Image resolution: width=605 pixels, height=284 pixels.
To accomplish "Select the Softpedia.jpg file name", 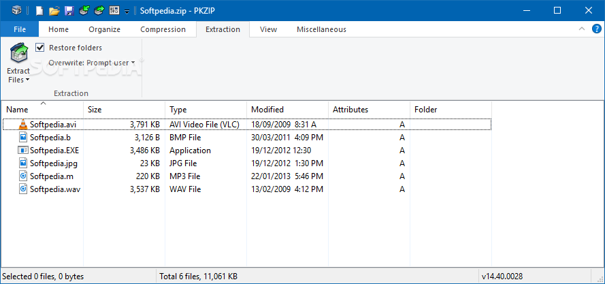I will [x=54, y=163].
